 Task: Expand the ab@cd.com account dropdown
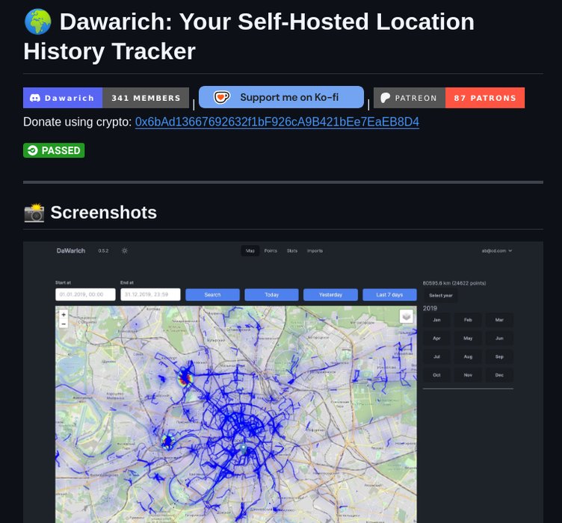click(x=497, y=251)
